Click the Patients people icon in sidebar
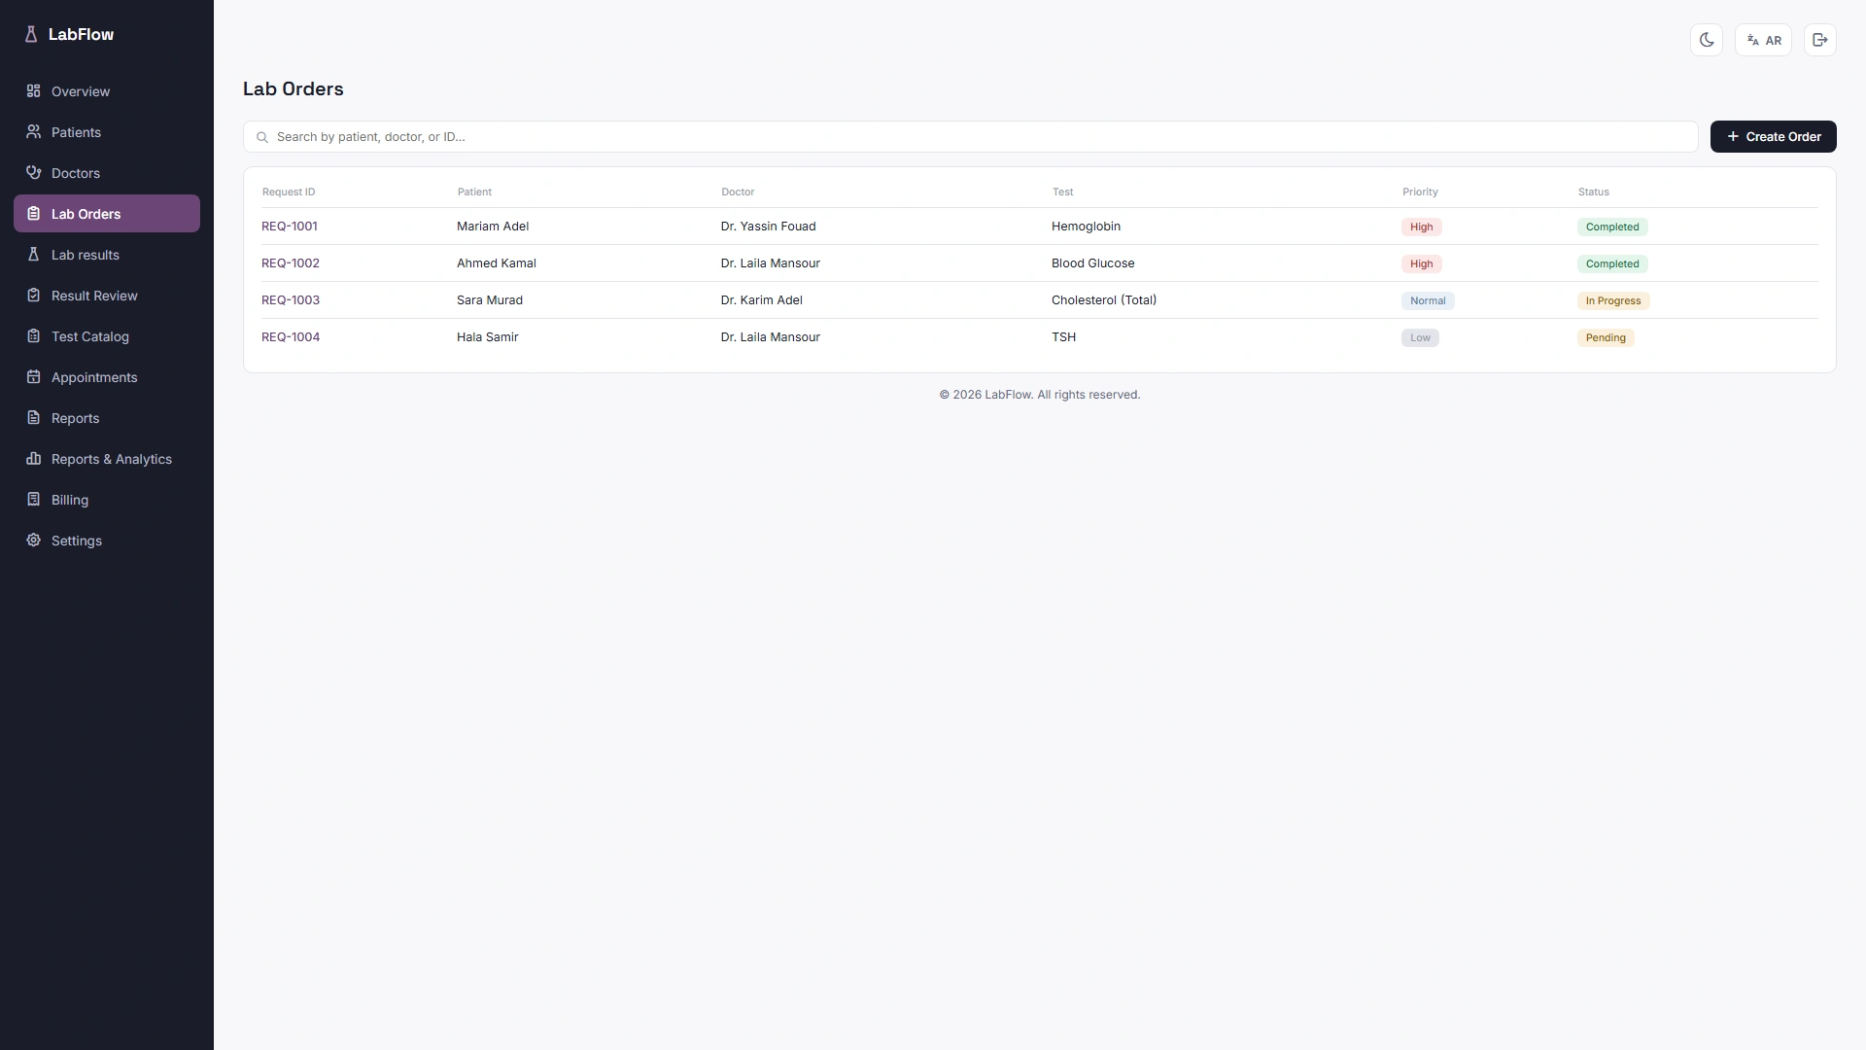The width and height of the screenshot is (1866, 1050). [33, 131]
